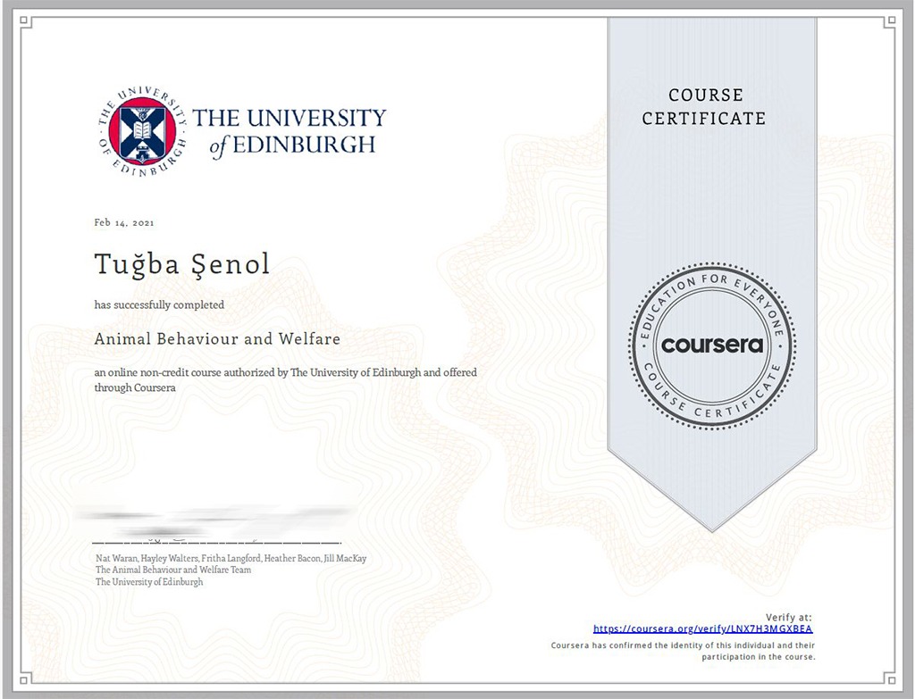Click the "an online non-credit course" description paragraph
Viewport: 915px width, 699px height.
coord(286,380)
